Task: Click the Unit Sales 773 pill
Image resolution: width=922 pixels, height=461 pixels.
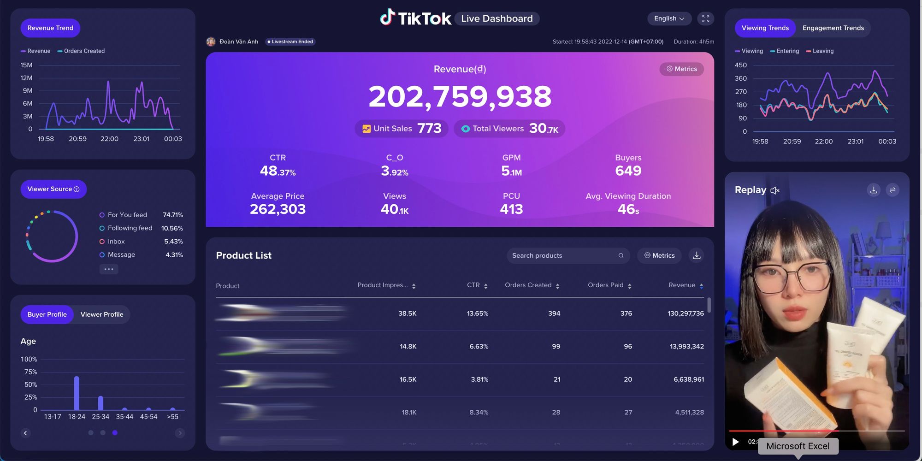Action: 402,129
